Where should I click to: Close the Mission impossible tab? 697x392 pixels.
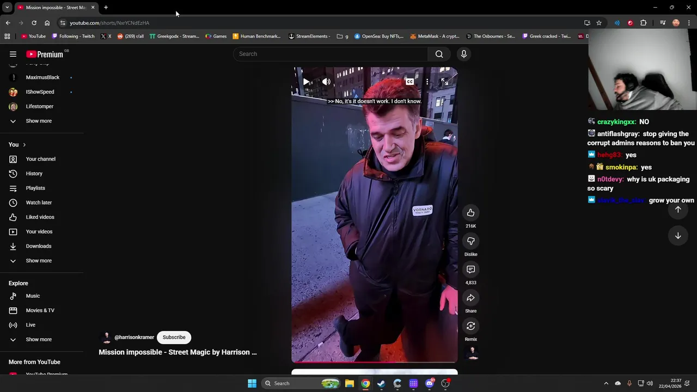click(93, 8)
